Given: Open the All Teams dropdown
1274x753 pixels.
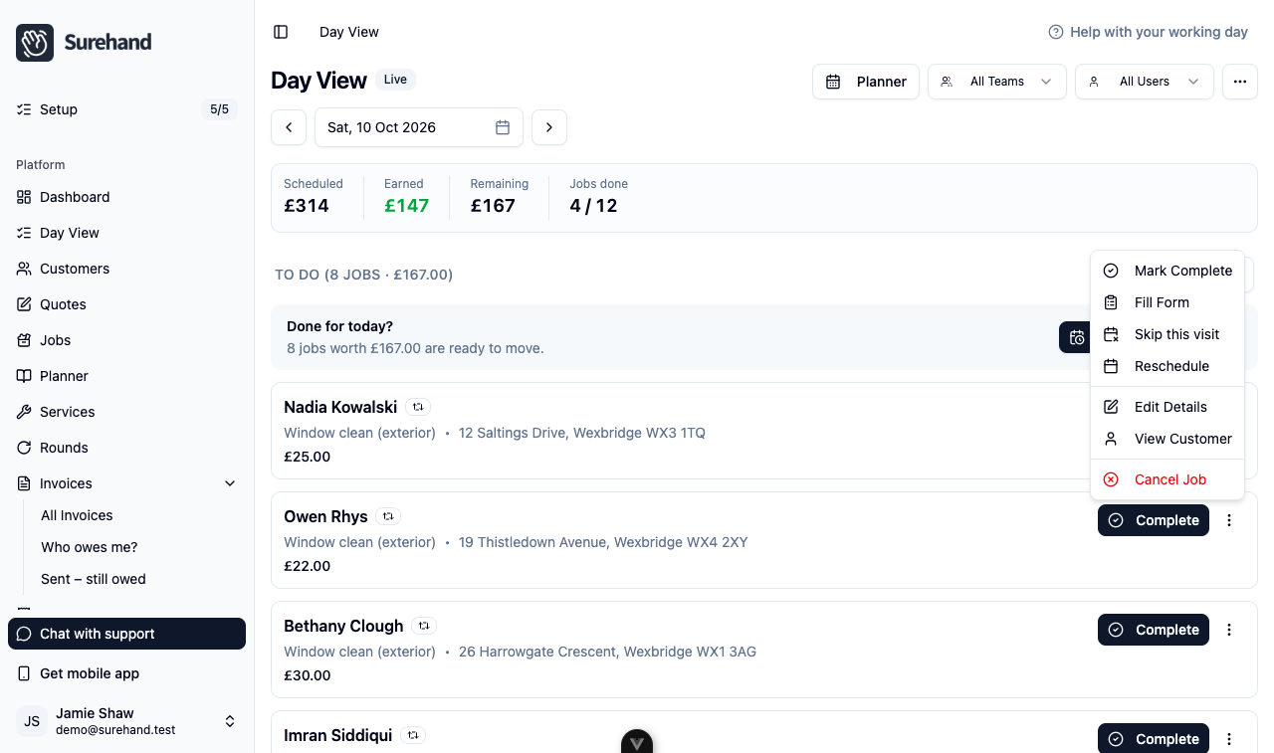Looking at the screenshot, I should [996, 82].
